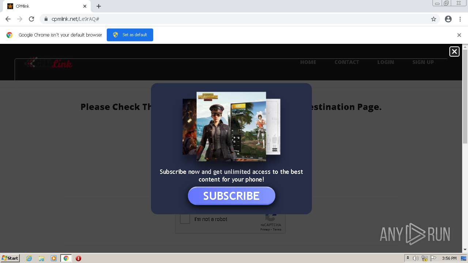Image resolution: width=468 pixels, height=263 pixels.
Task: Click the SUBSCRIBE button in the popup
Action: click(231, 196)
